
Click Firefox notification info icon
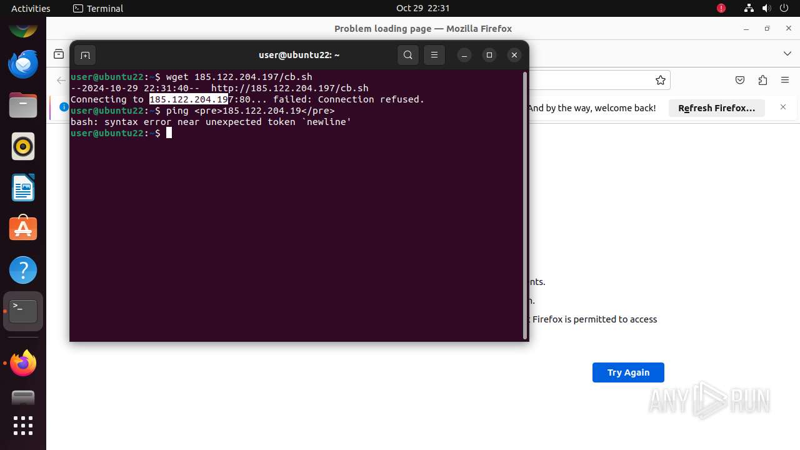(x=64, y=107)
